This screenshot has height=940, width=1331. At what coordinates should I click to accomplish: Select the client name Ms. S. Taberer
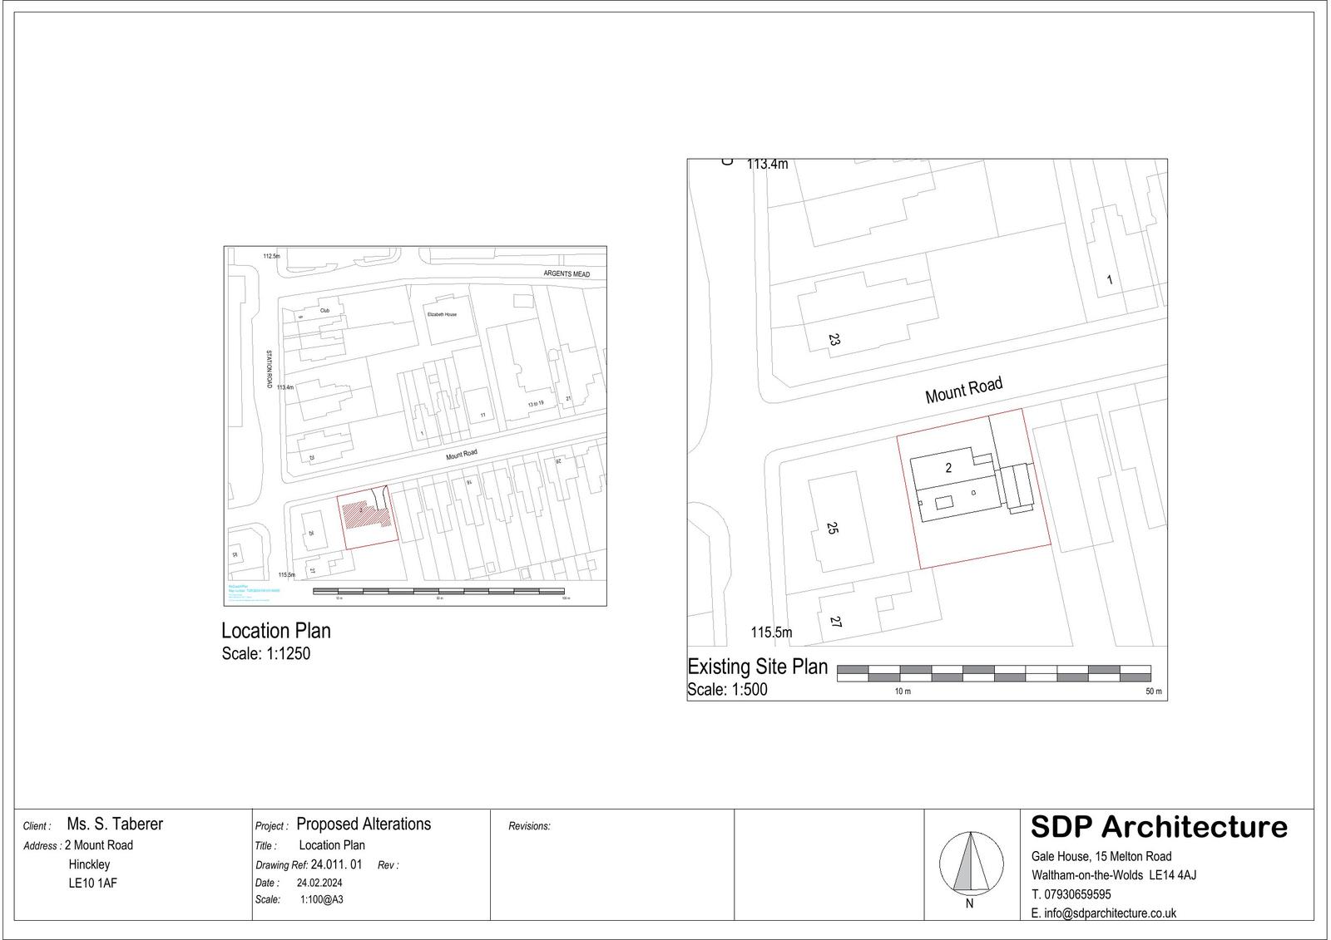pyautogui.click(x=115, y=824)
